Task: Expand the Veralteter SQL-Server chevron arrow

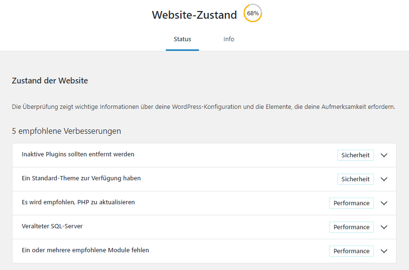Action: 384,227
